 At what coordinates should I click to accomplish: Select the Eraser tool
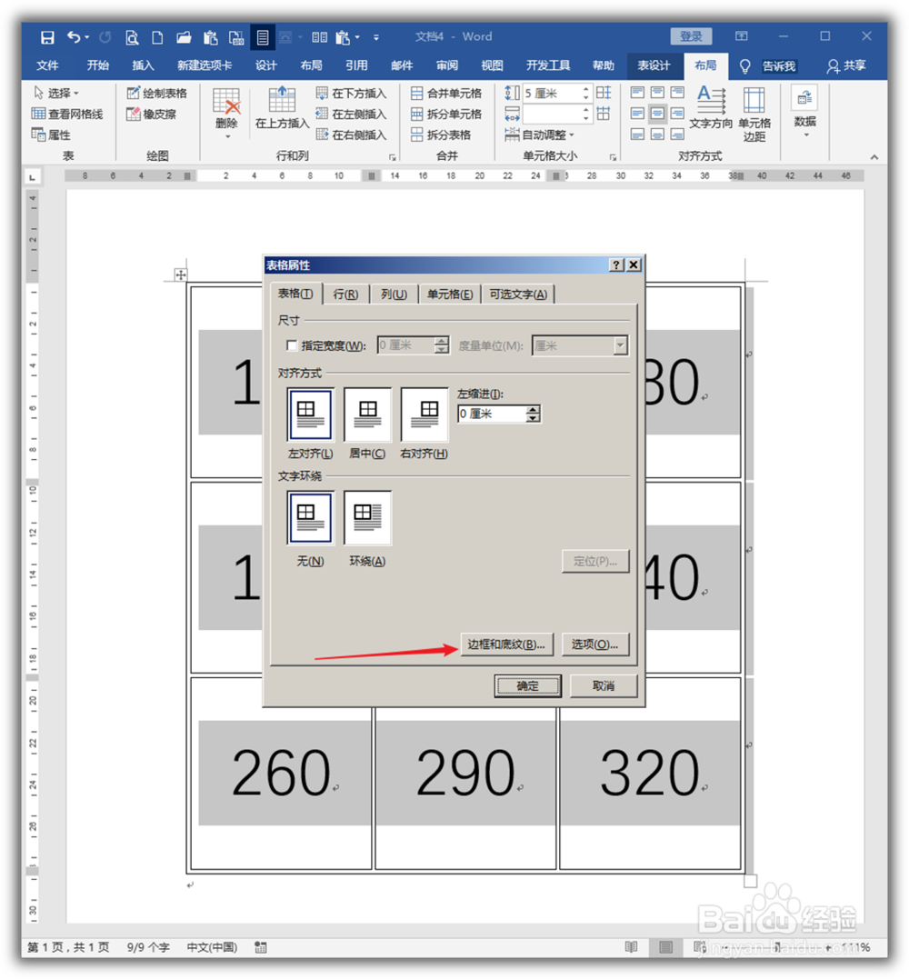[151, 114]
